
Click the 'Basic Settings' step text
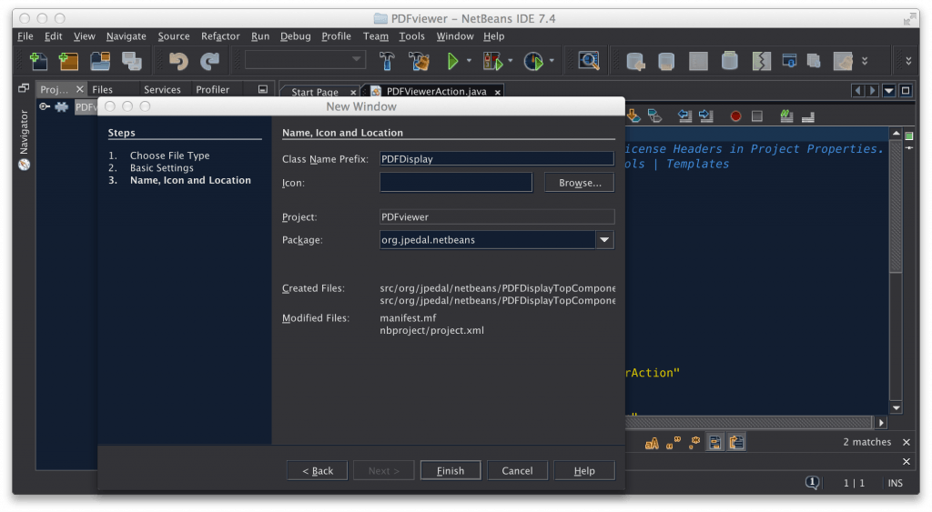pyautogui.click(x=162, y=168)
